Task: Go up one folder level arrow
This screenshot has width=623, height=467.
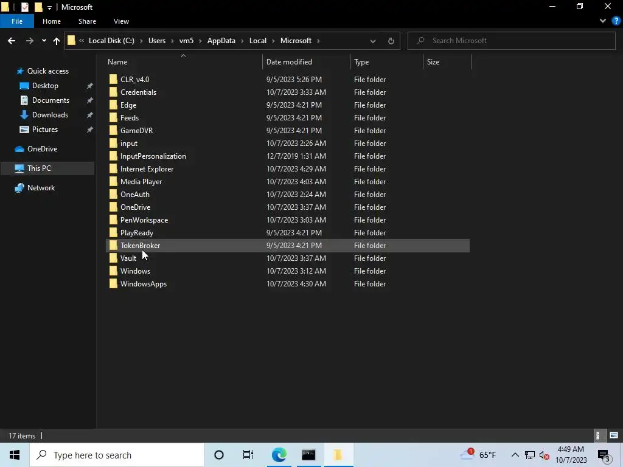Action: click(57, 41)
